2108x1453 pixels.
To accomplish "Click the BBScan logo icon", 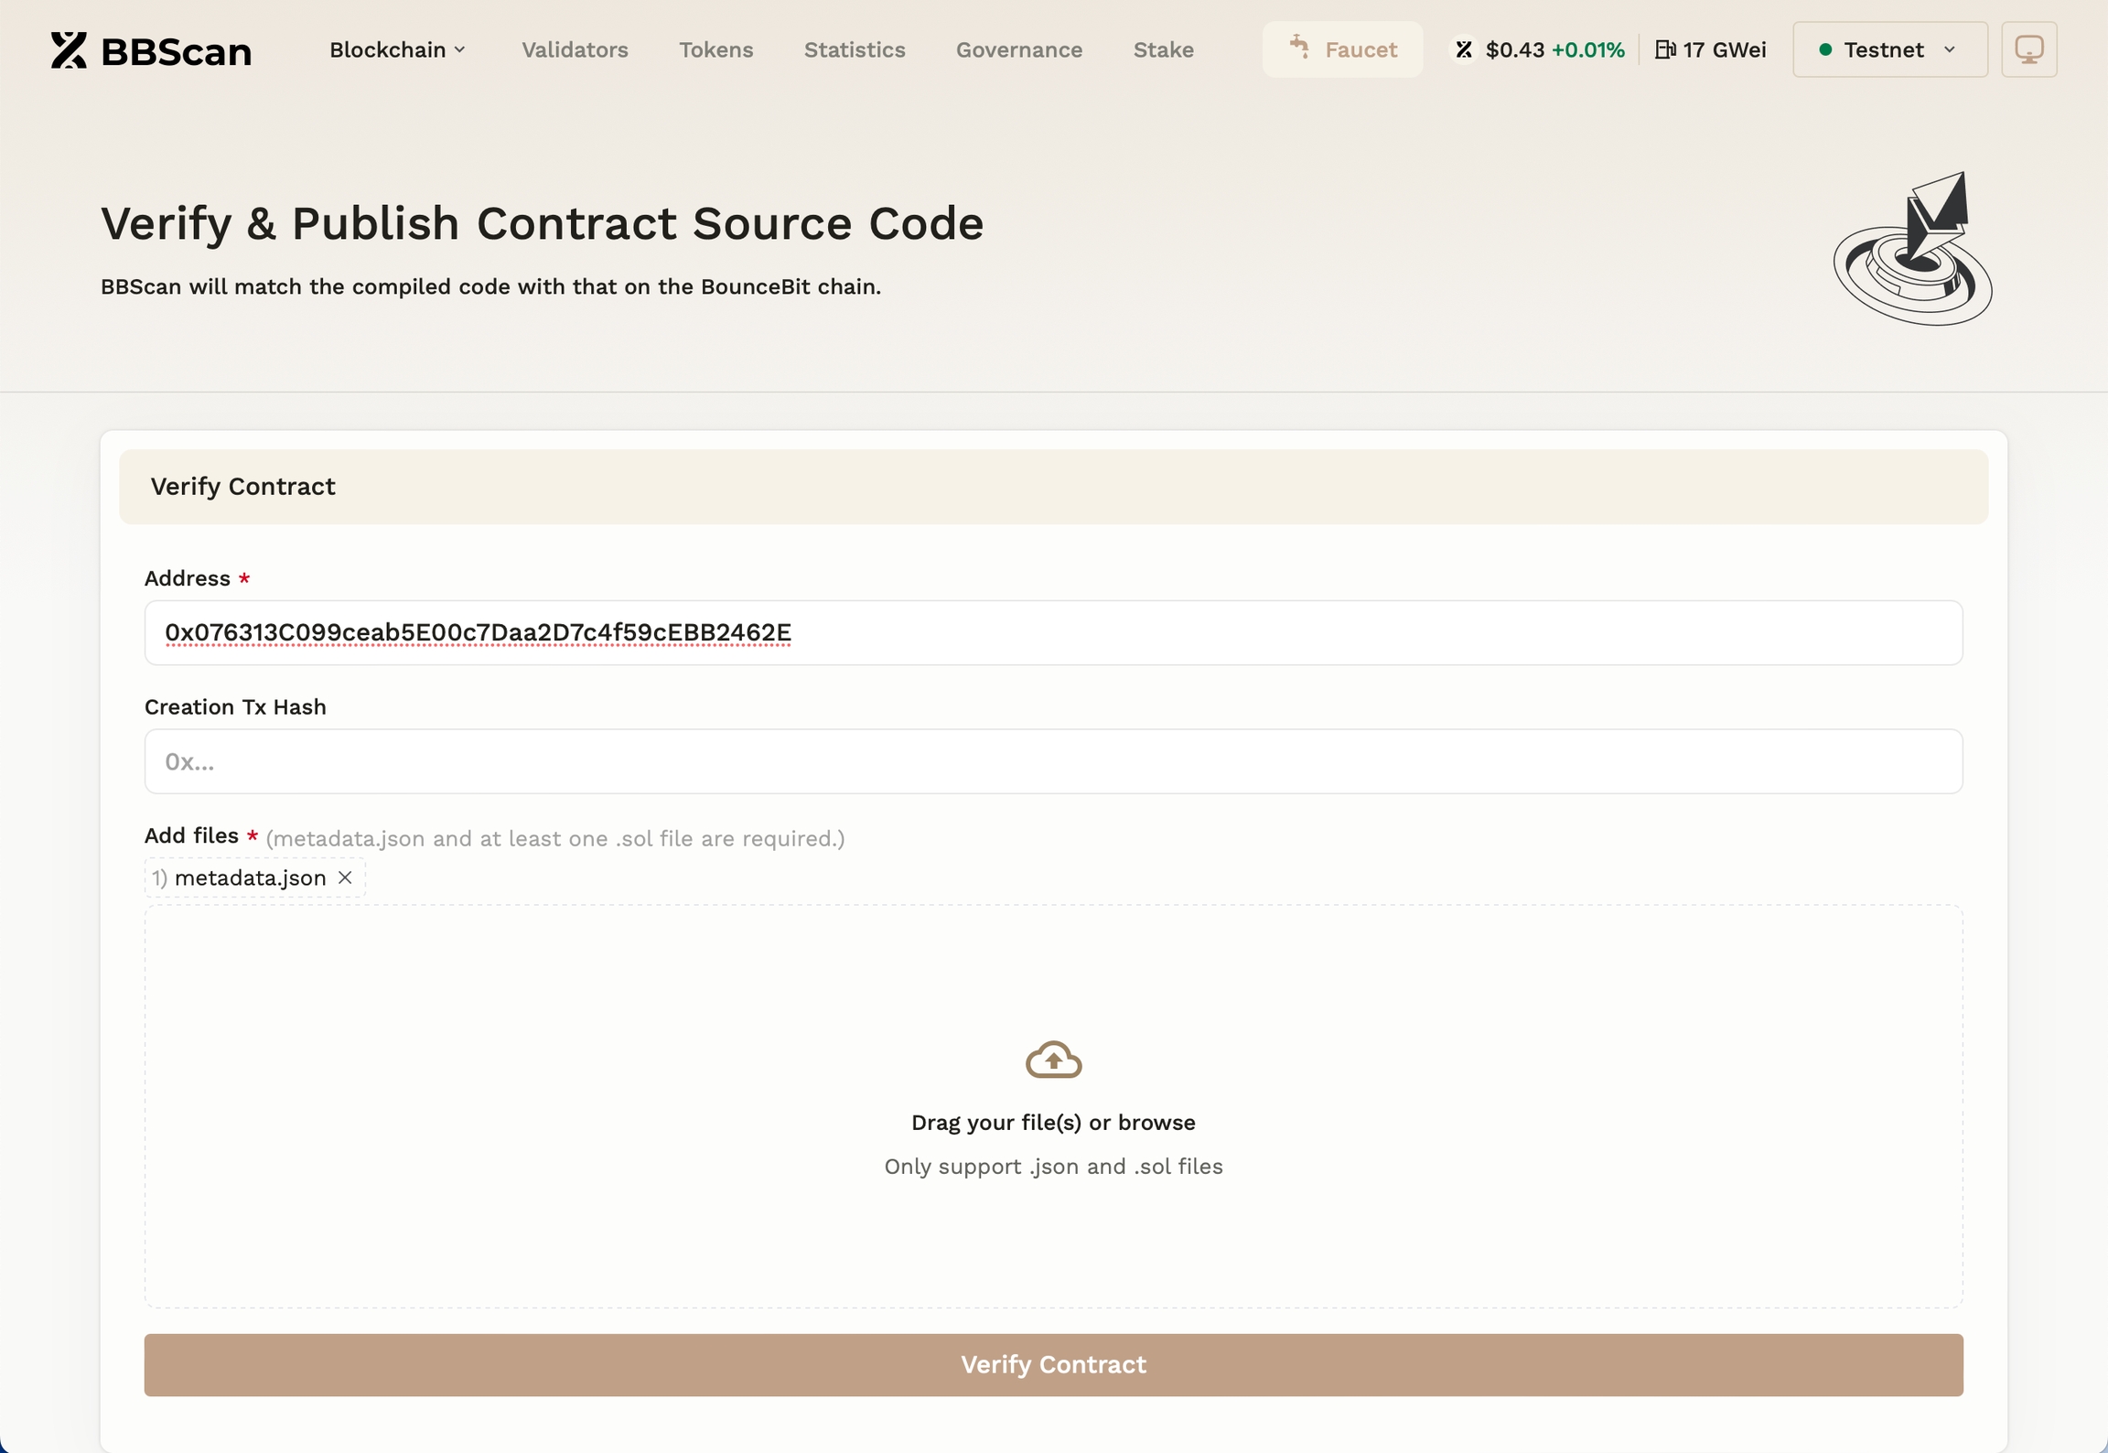I will tap(69, 49).
